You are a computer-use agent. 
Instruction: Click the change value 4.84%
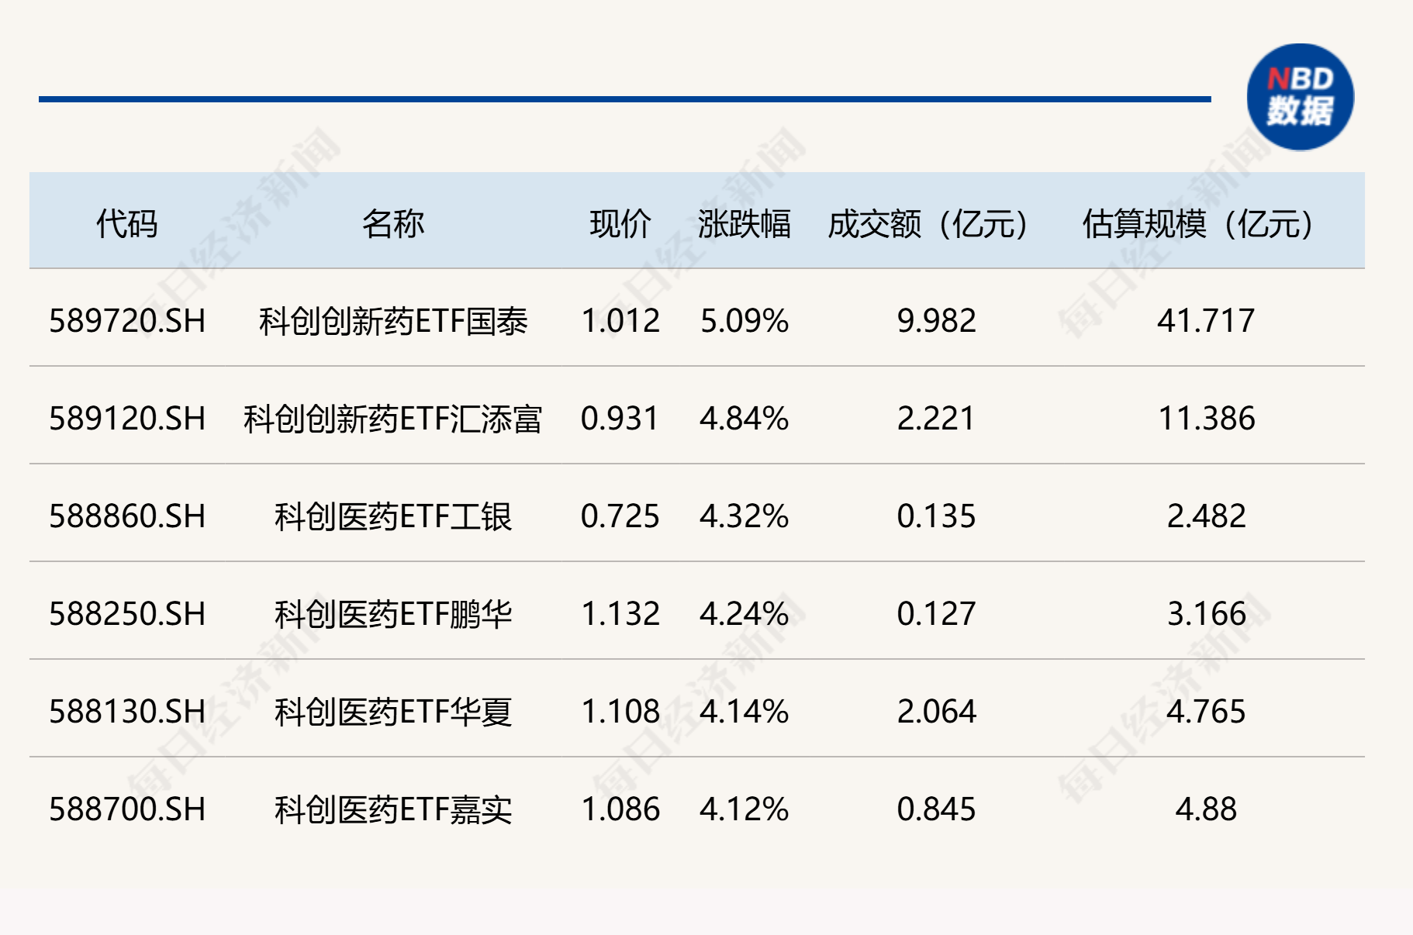745,419
